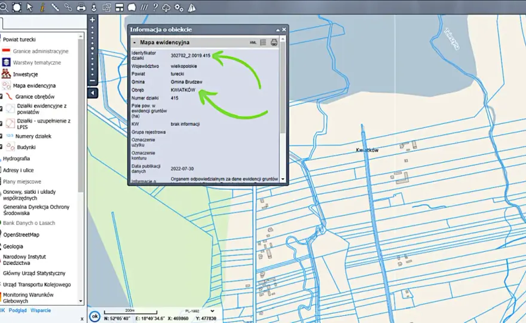This screenshot has height=323, width=526.
Task: Toggle the Numery działek checkbox
Action: tap(1, 136)
